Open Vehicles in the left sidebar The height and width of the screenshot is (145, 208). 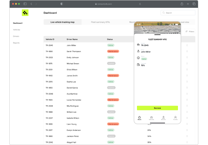[16, 30]
